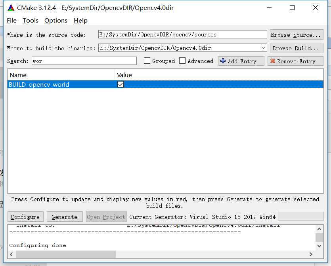Minimize the CMake window
Image resolution: width=331 pixels, height=266 pixels.
pyautogui.click(x=269, y=8)
